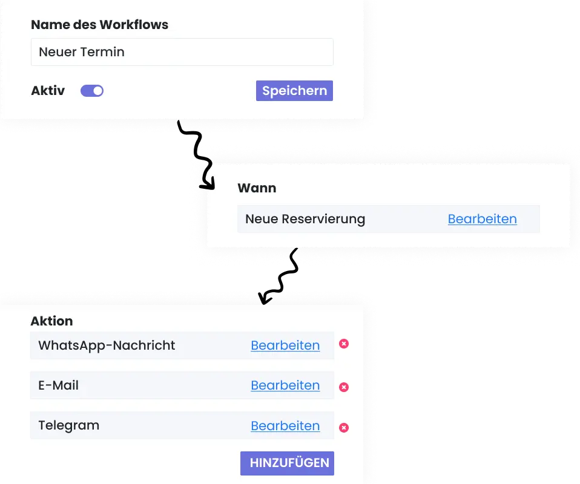Click the Name des Workflows label
Image resolution: width=580 pixels, height=484 pixels.
99,25
